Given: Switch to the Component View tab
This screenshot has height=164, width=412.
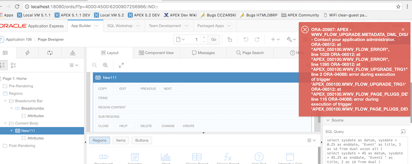Looking at the screenshot, I should [x=156, y=53].
